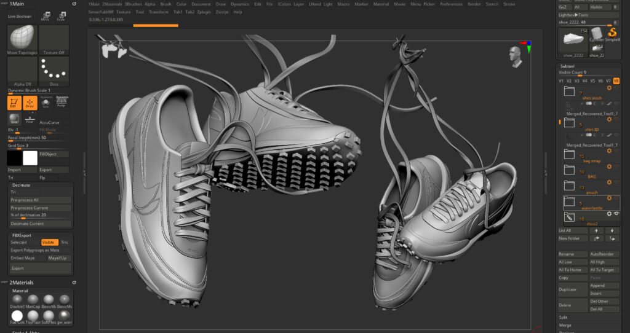
Task: Toggle the Solo dynamic icon
Action: [46, 102]
